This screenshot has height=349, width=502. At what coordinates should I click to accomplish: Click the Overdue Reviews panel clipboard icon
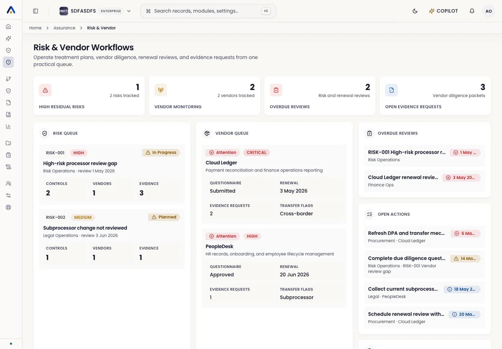[369, 133]
